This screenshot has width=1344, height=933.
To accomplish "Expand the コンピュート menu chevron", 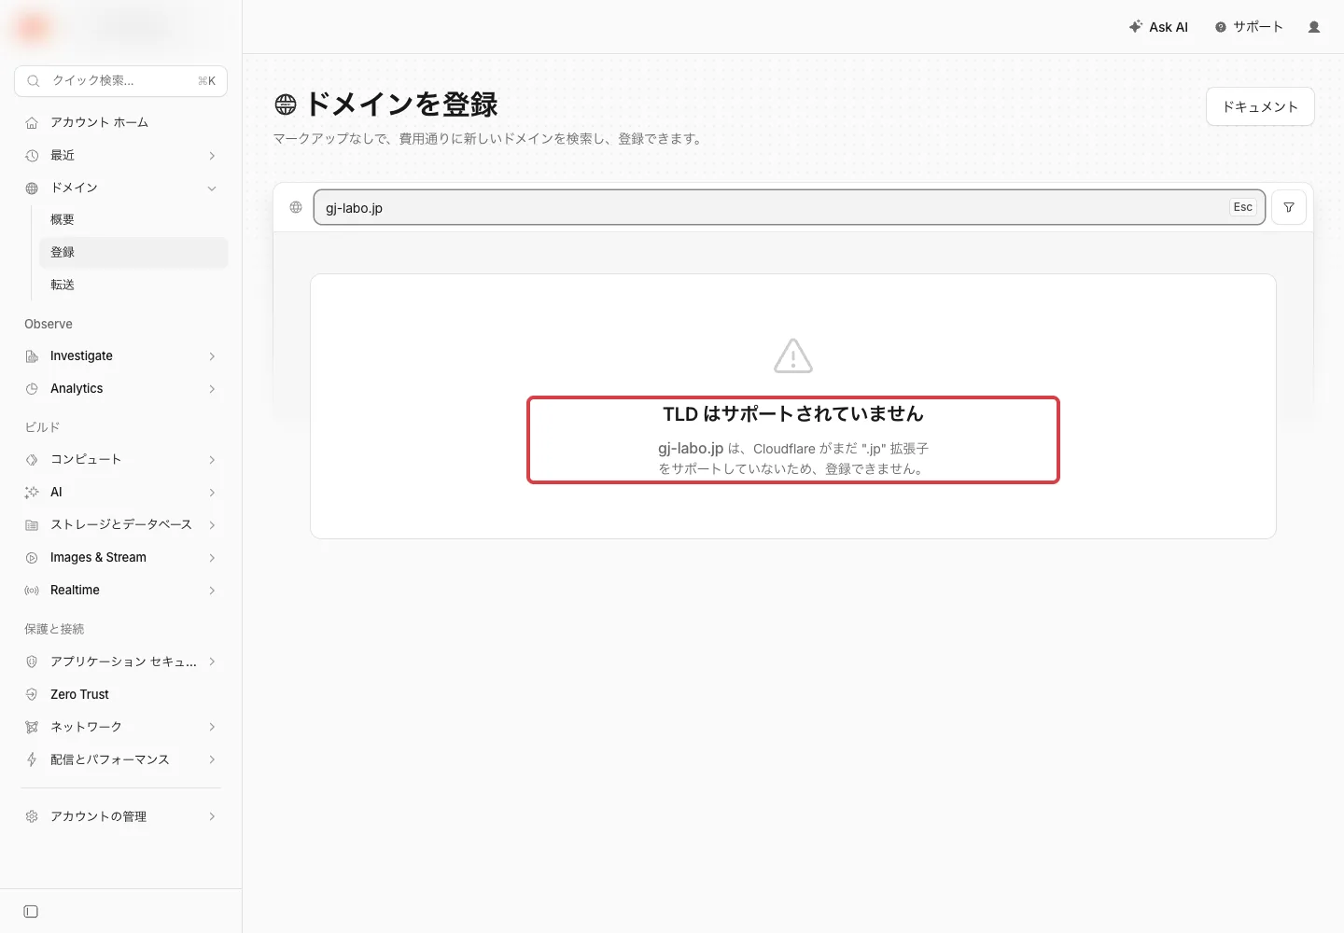I will point(212,460).
